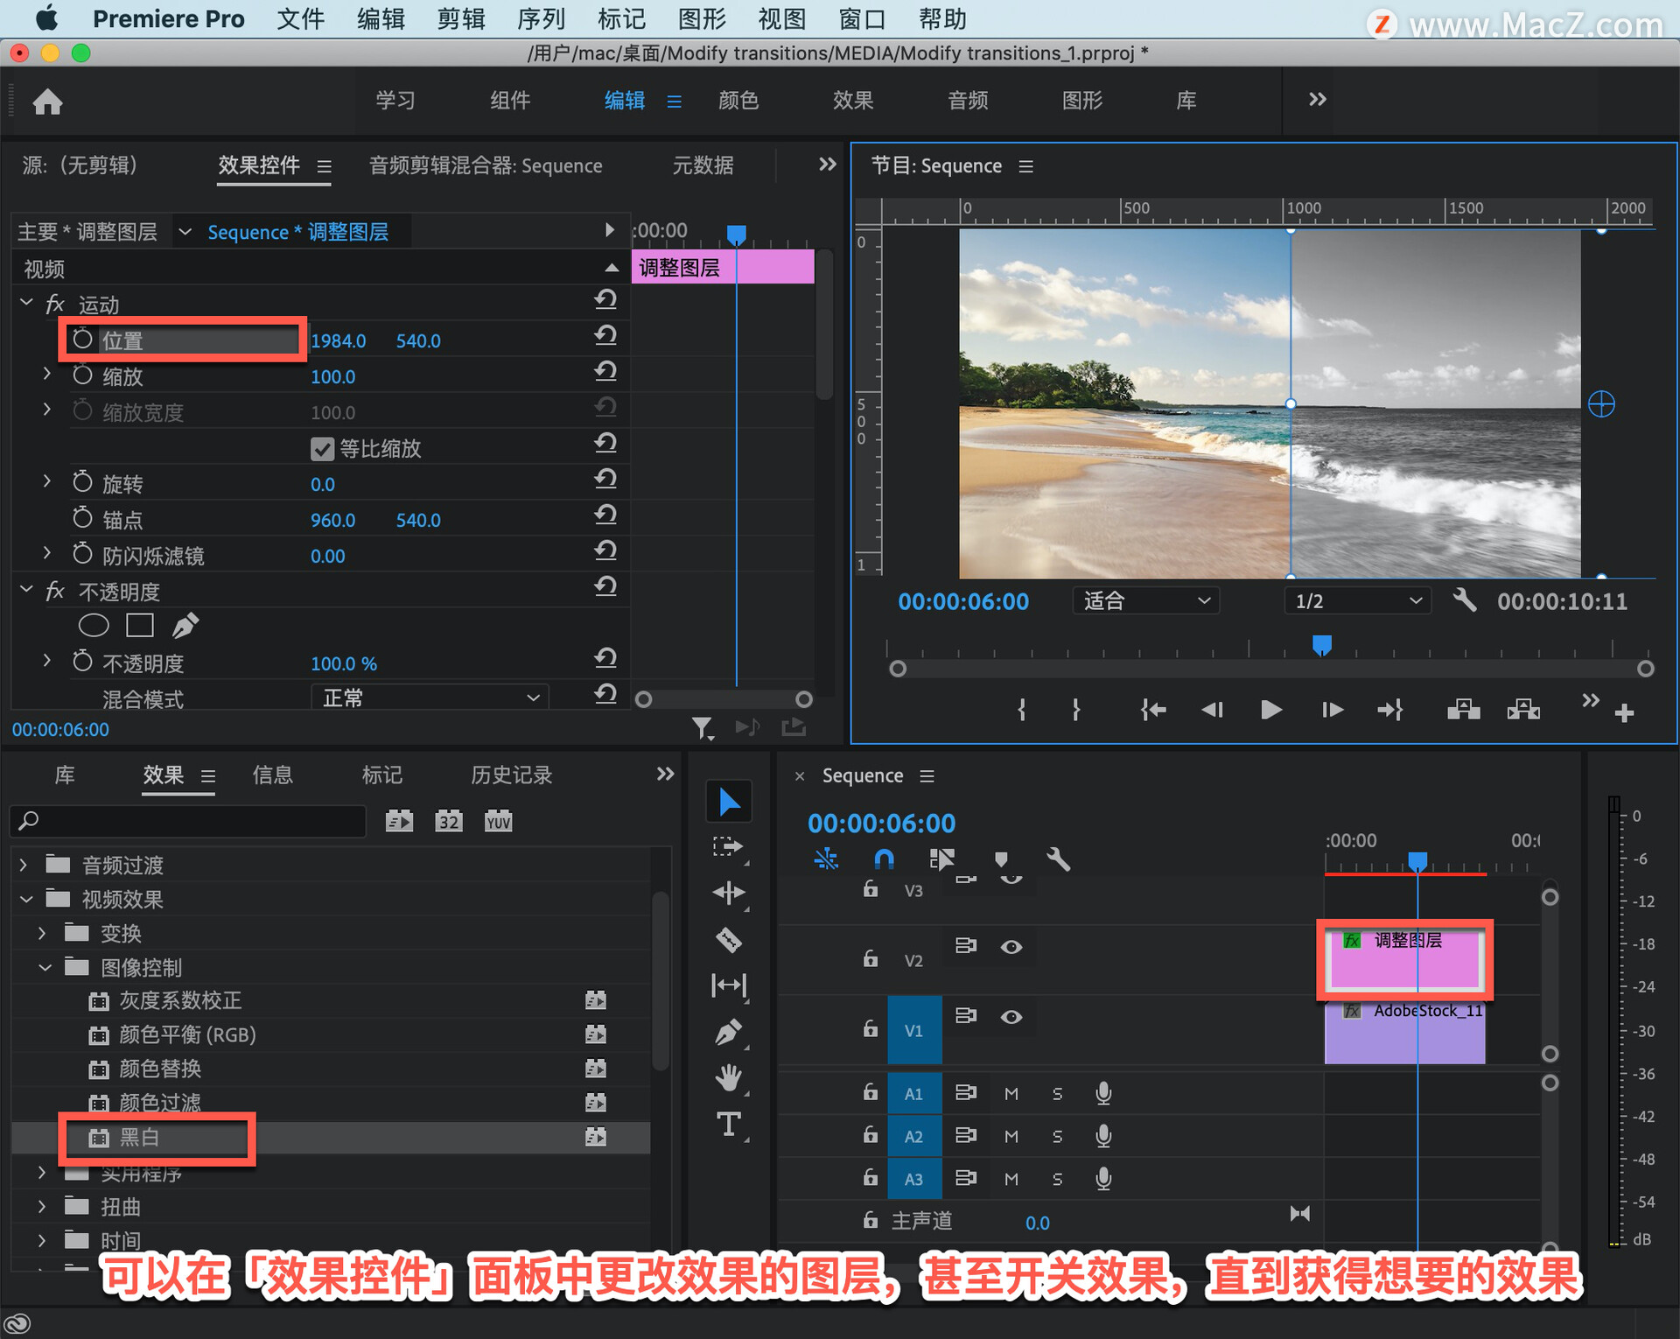Select the Type tool
The width and height of the screenshot is (1680, 1339).
pyautogui.click(x=729, y=1124)
